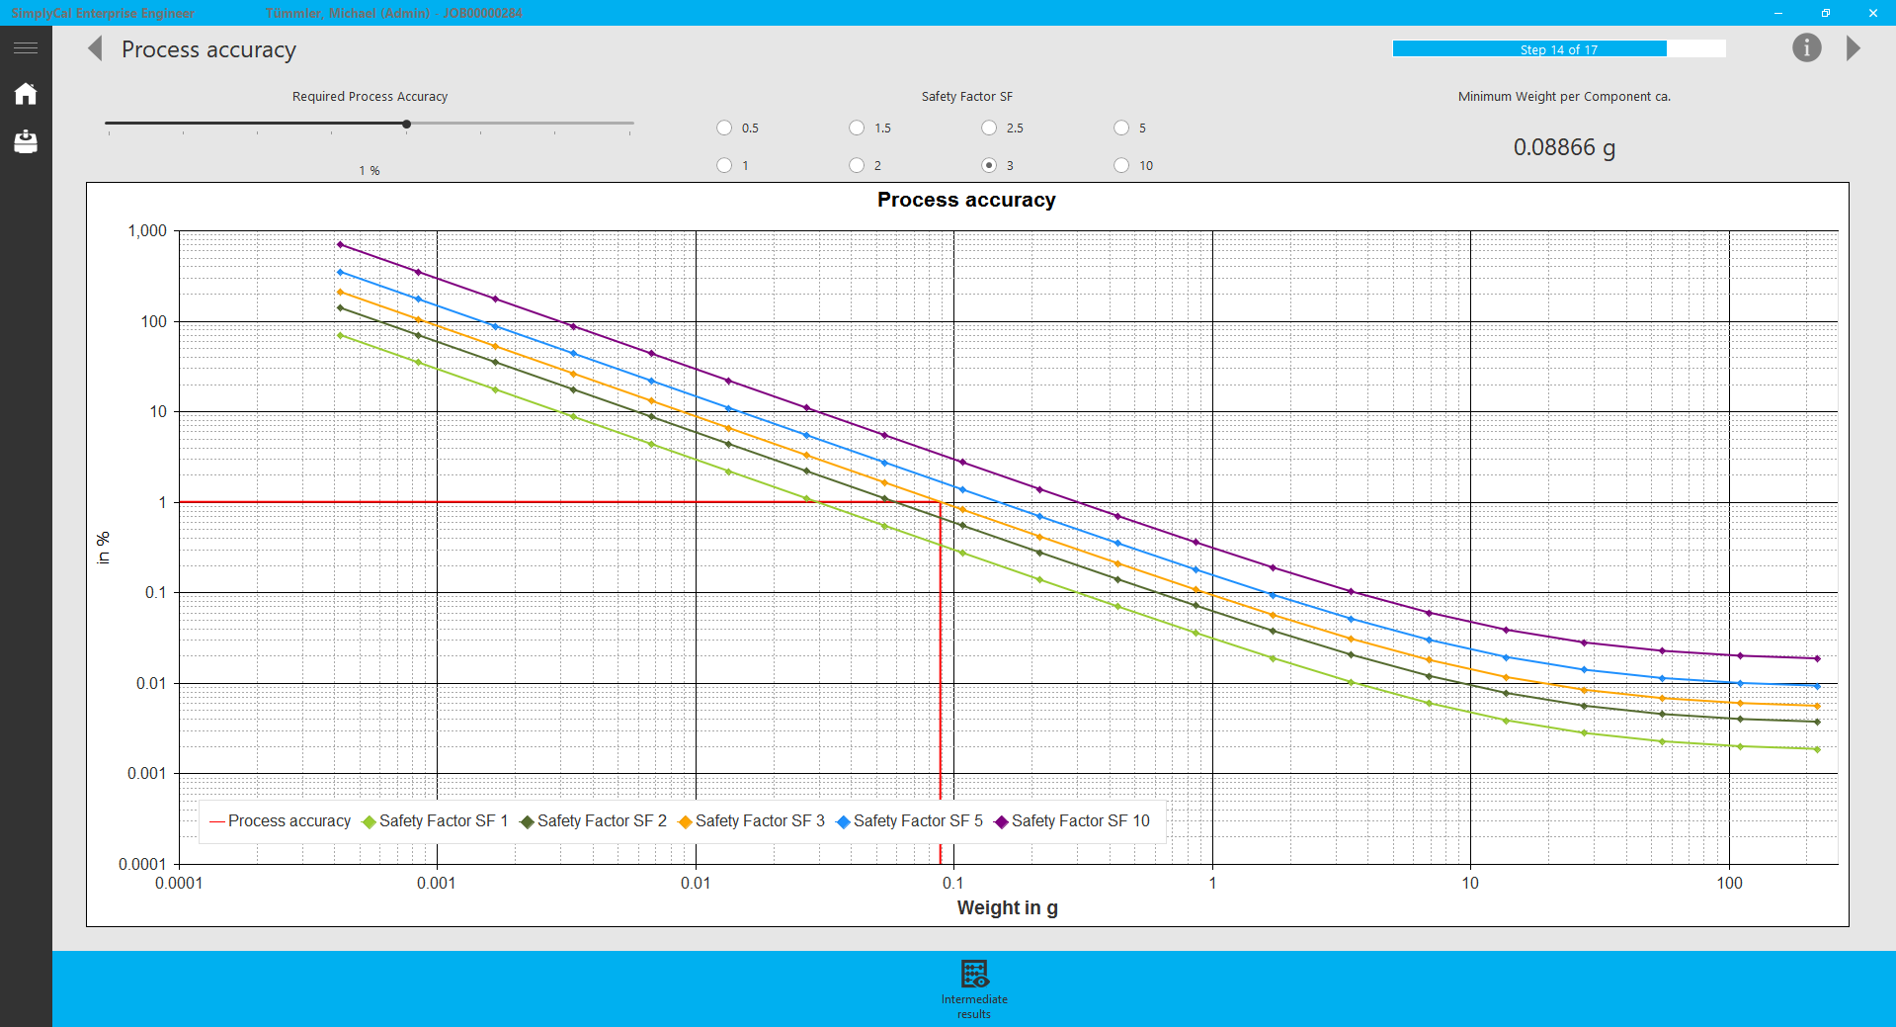Click the Required Process Accuracy slider handle
Screen dimensions: 1896x1027
(406, 124)
